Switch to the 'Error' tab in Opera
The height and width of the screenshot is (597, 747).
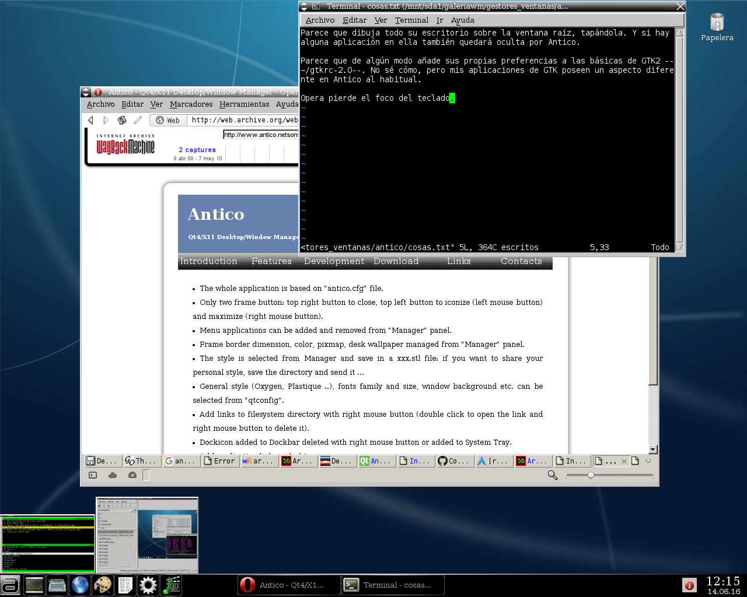coord(220,461)
